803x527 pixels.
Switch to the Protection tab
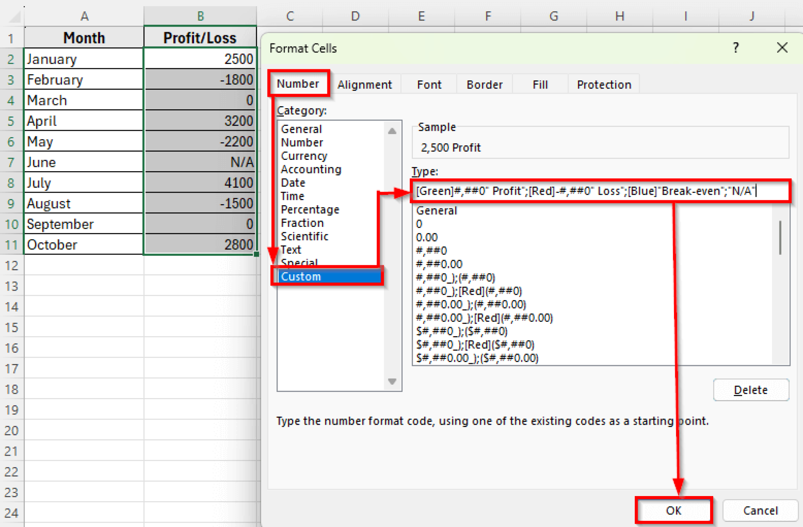click(x=604, y=84)
